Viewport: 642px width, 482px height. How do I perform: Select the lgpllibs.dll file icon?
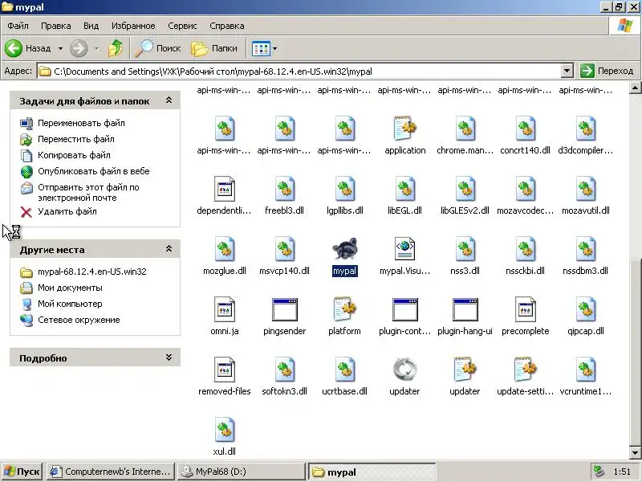(345, 189)
